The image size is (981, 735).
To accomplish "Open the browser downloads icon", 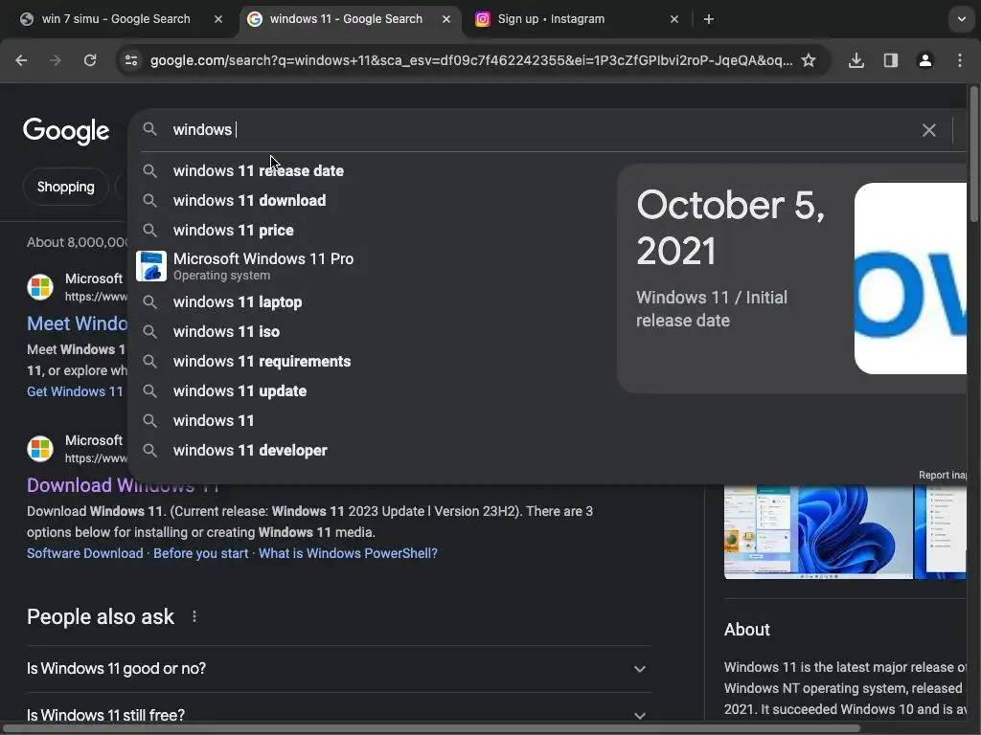I will coord(856,60).
